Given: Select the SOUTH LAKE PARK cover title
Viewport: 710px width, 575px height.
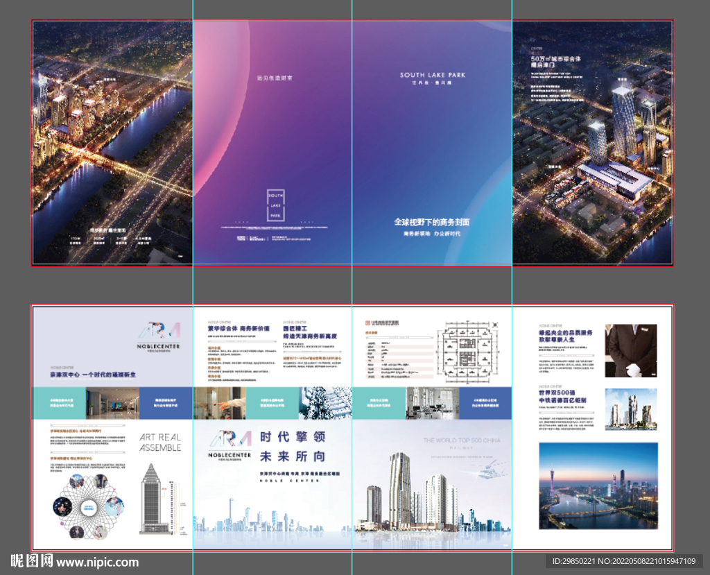Looking at the screenshot, I should point(433,75).
